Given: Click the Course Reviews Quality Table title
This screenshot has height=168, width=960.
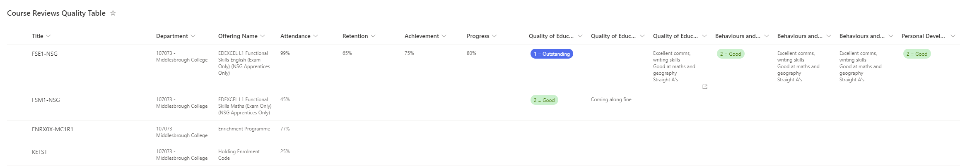Looking at the screenshot, I should click(56, 13).
